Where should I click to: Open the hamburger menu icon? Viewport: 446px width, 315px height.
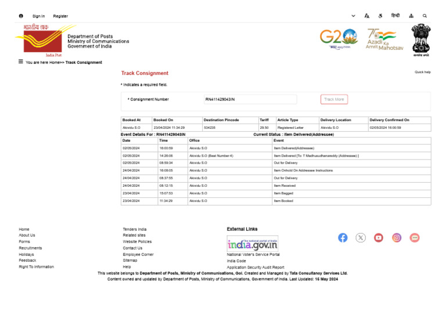pyautogui.click(x=21, y=61)
